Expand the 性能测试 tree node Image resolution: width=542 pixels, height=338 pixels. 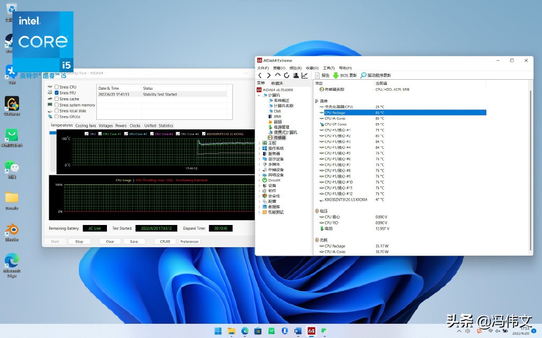tap(259, 212)
